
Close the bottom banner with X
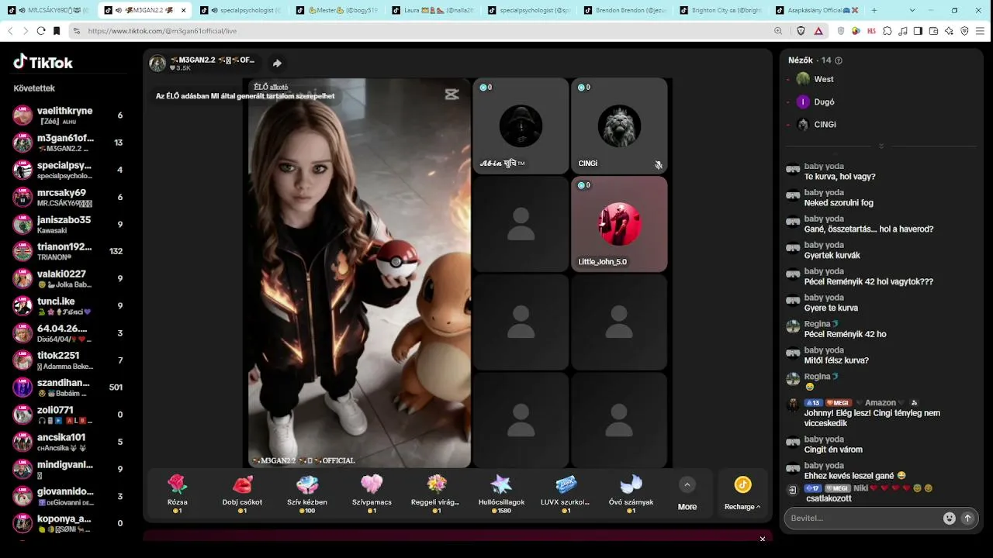tap(763, 539)
